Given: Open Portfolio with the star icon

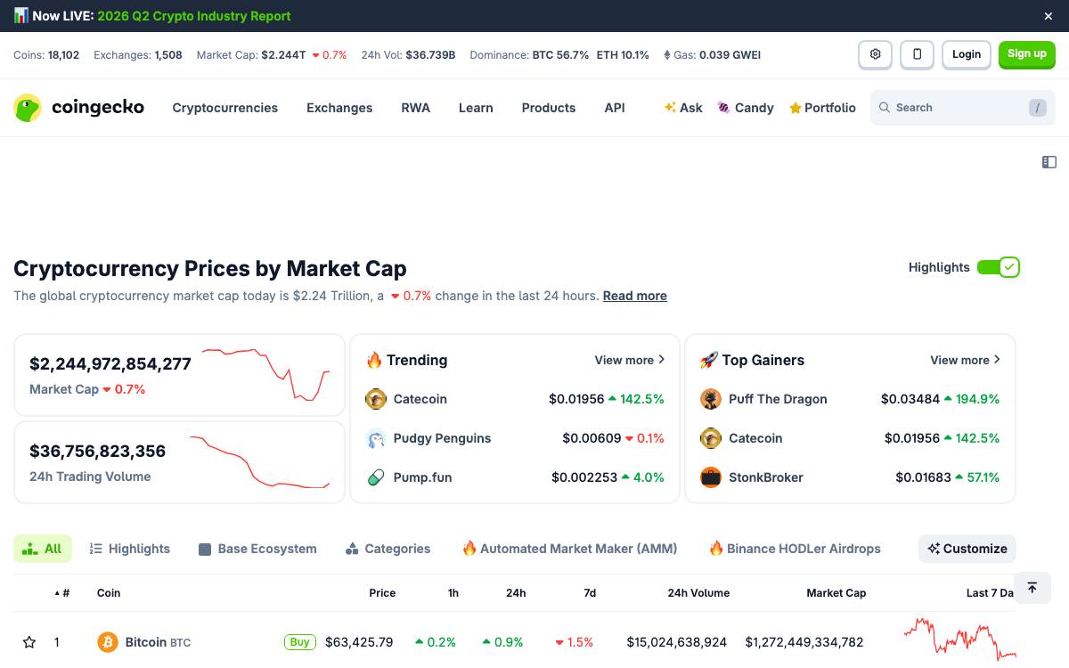Looking at the screenshot, I should click(822, 108).
